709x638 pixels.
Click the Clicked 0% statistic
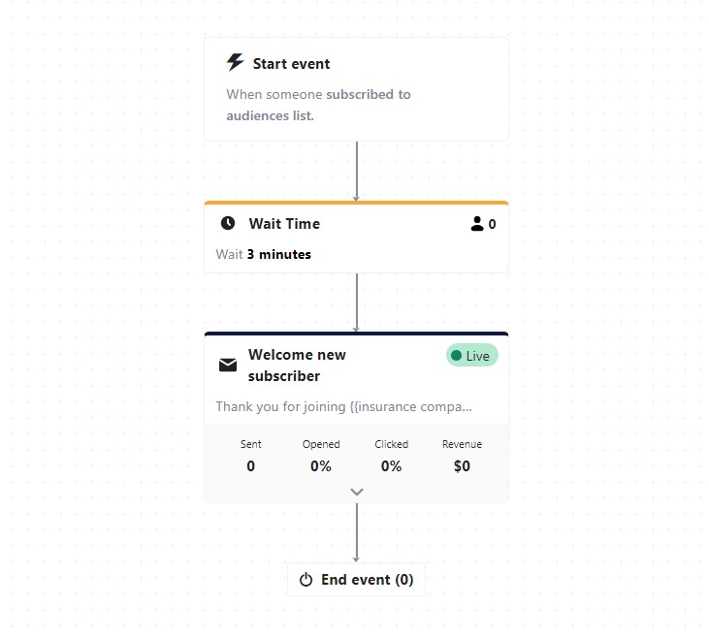391,456
